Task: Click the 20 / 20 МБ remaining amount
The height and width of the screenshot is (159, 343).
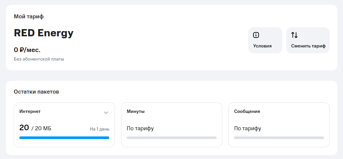Action: pos(35,128)
